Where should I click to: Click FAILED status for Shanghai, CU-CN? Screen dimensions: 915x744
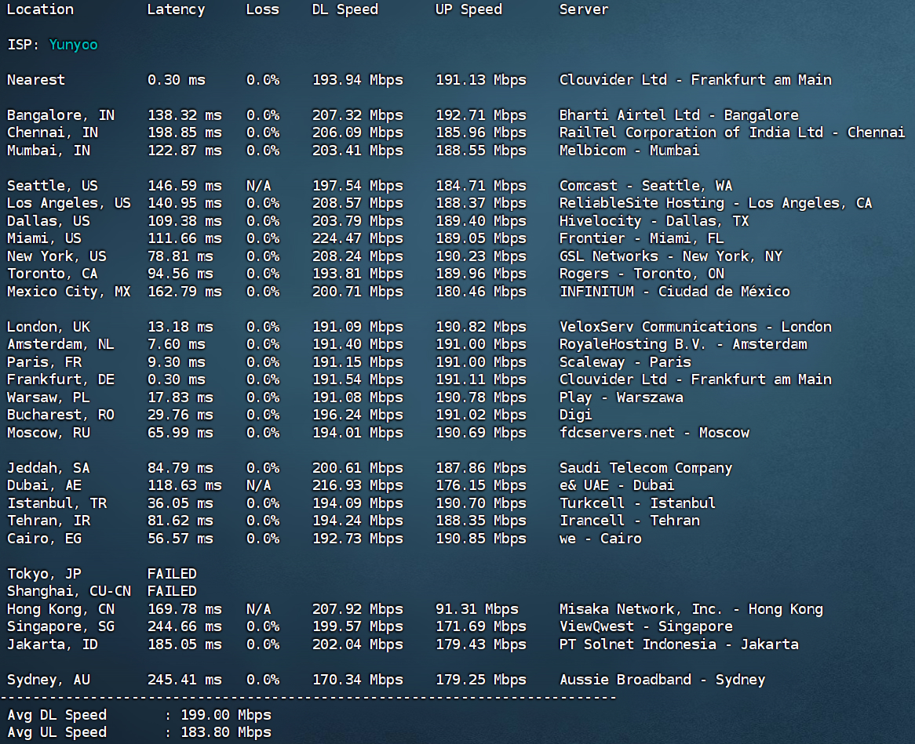[172, 591]
